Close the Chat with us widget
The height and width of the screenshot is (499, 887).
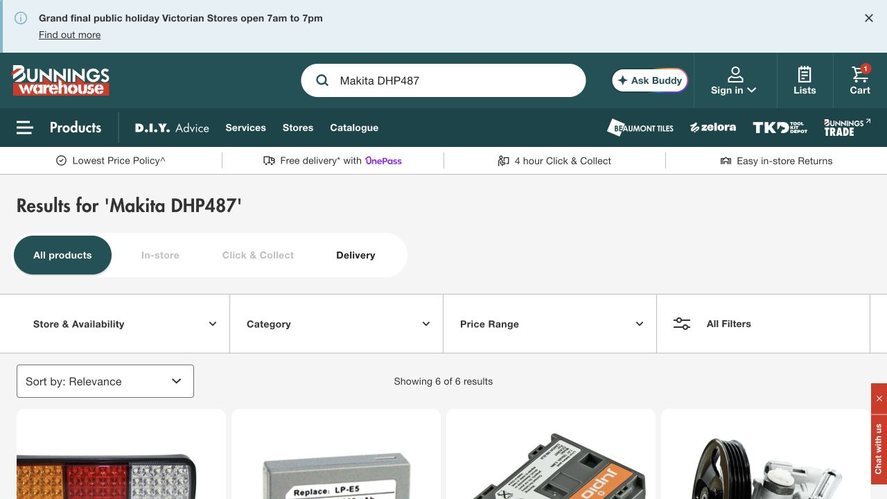point(879,399)
